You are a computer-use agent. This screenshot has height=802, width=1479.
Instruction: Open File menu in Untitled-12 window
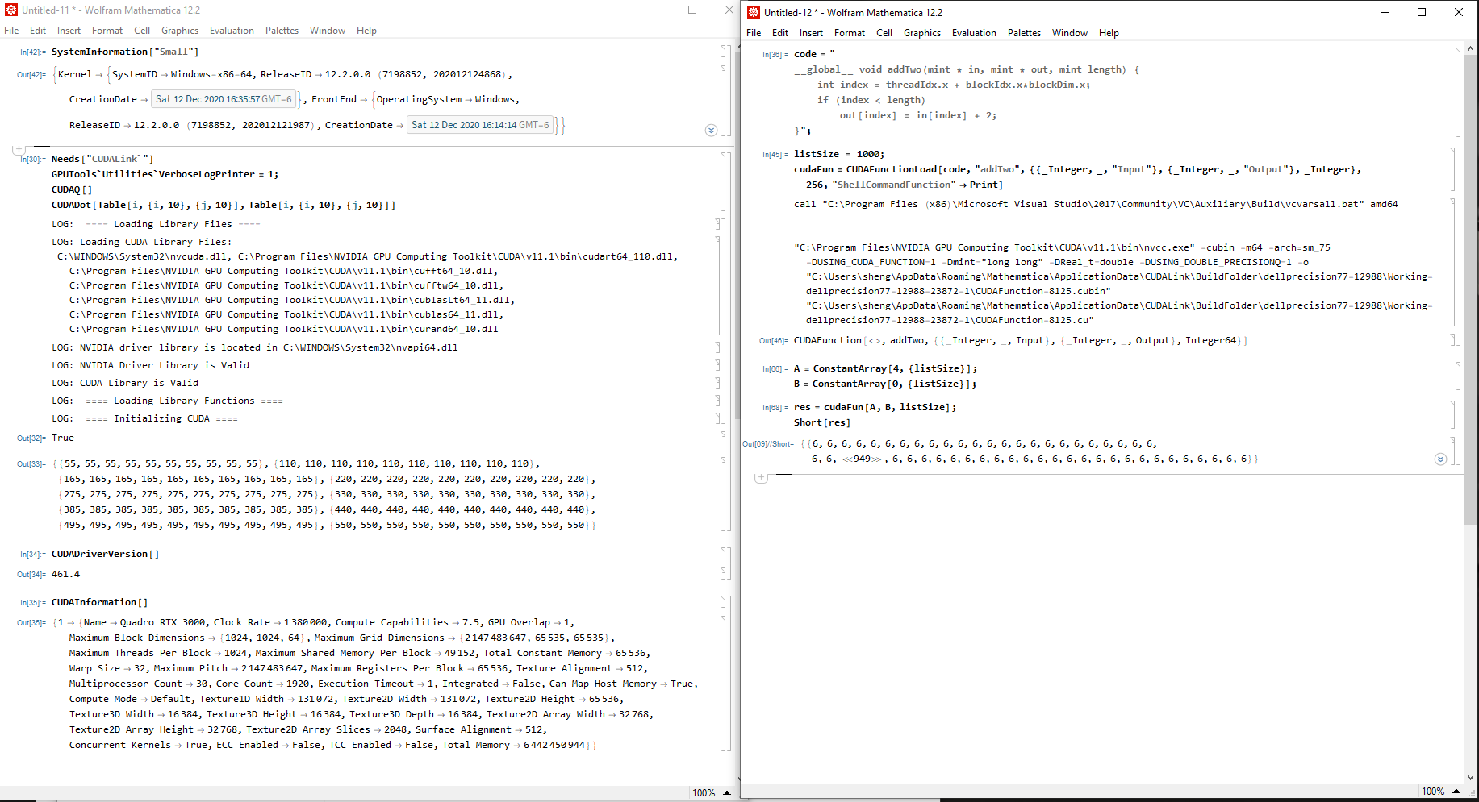754,33
